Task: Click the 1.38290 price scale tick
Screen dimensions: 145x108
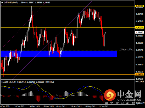Action: coord(140,43)
